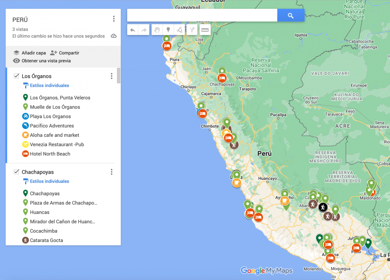Viewport: 390px width, 280px height.
Task: Select the draw line tool
Action: (x=179, y=30)
